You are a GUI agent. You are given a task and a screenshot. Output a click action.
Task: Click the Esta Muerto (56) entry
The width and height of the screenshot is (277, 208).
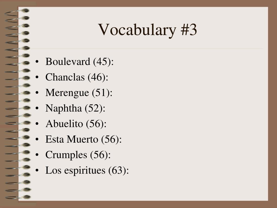(x=84, y=139)
